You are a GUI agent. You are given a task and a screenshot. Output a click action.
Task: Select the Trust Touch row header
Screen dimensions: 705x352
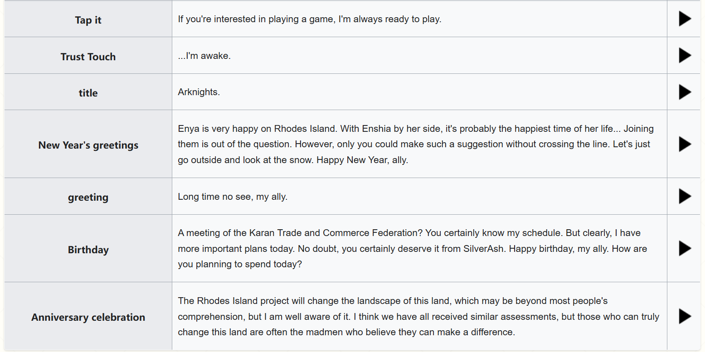[88, 56]
